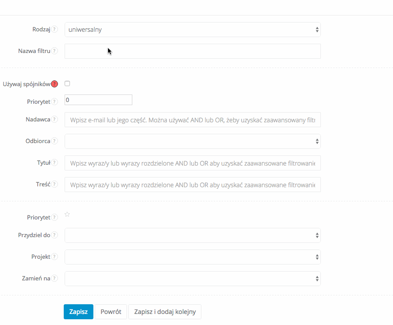Image resolution: width=393 pixels, height=325 pixels.
Task: Expand the Odbiorca dropdown
Action: (x=193, y=141)
